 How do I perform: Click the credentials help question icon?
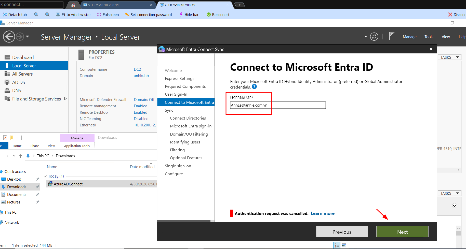254,87
